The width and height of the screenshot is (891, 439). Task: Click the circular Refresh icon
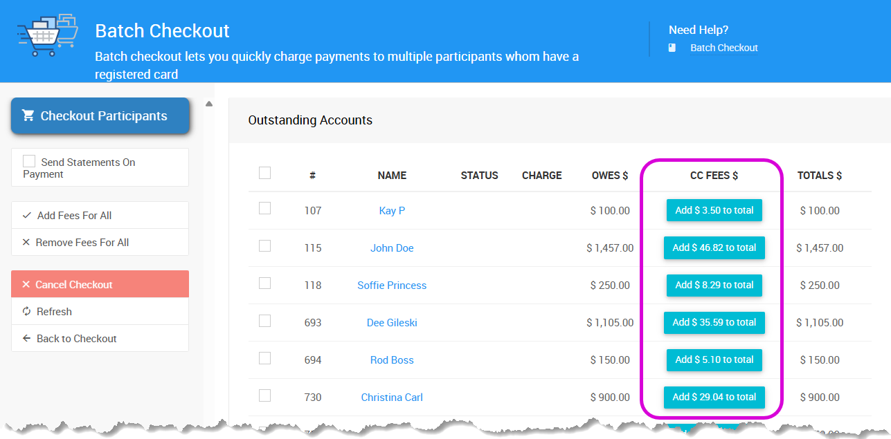(x=27, y=312)
